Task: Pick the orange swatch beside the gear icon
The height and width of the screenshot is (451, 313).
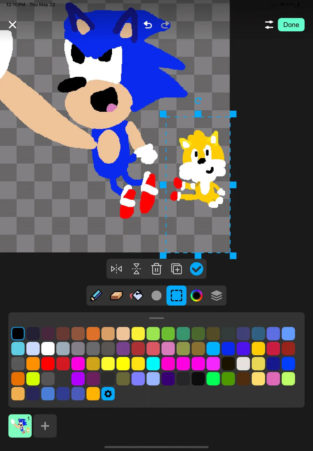Action: tap(93, 394)
